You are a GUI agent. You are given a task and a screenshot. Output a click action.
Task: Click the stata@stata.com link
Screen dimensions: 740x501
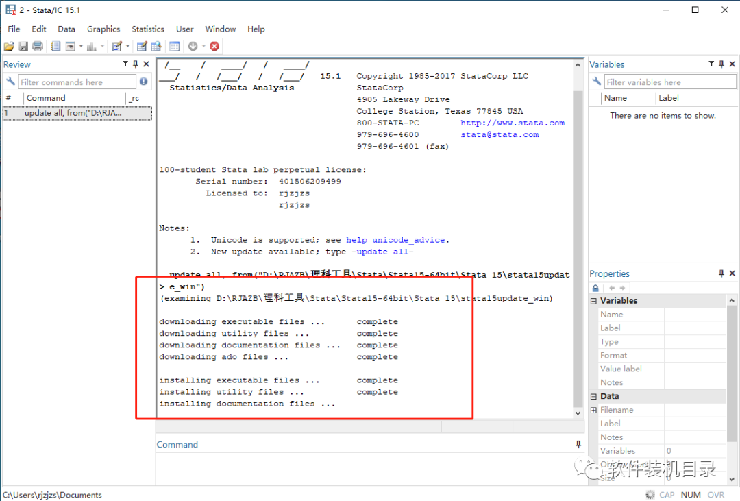point(500,134)
